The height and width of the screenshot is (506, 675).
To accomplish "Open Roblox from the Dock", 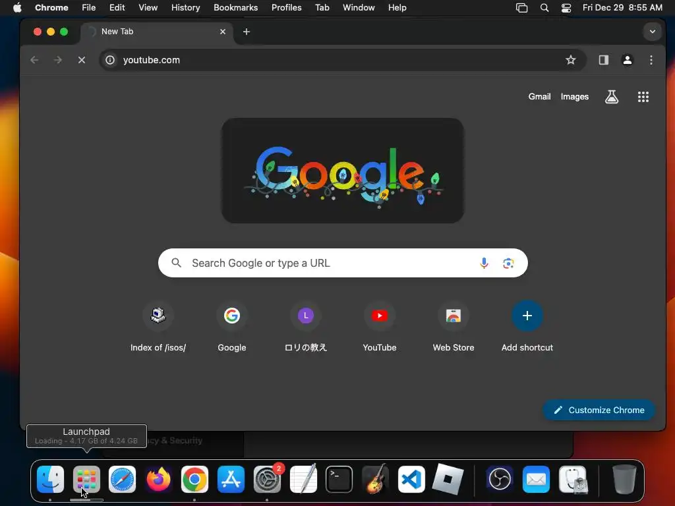I will pyautogui.click(x=448, y=480).
